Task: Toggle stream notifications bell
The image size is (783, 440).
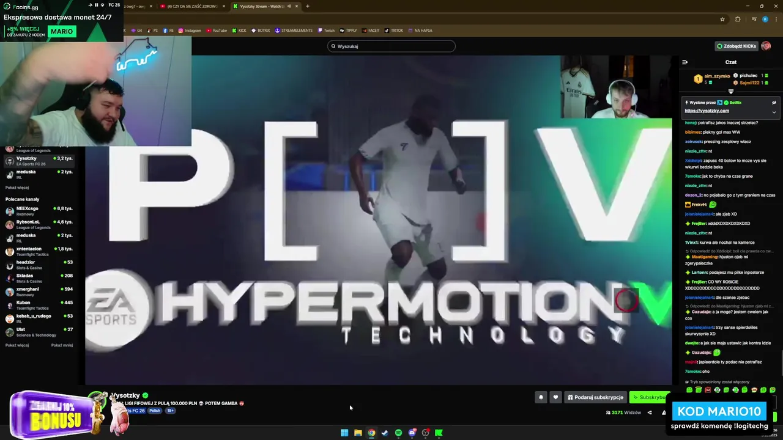Action: (541, 397)
